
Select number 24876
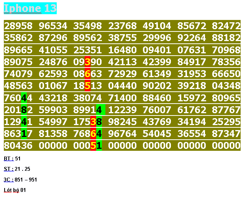[53, 62]
